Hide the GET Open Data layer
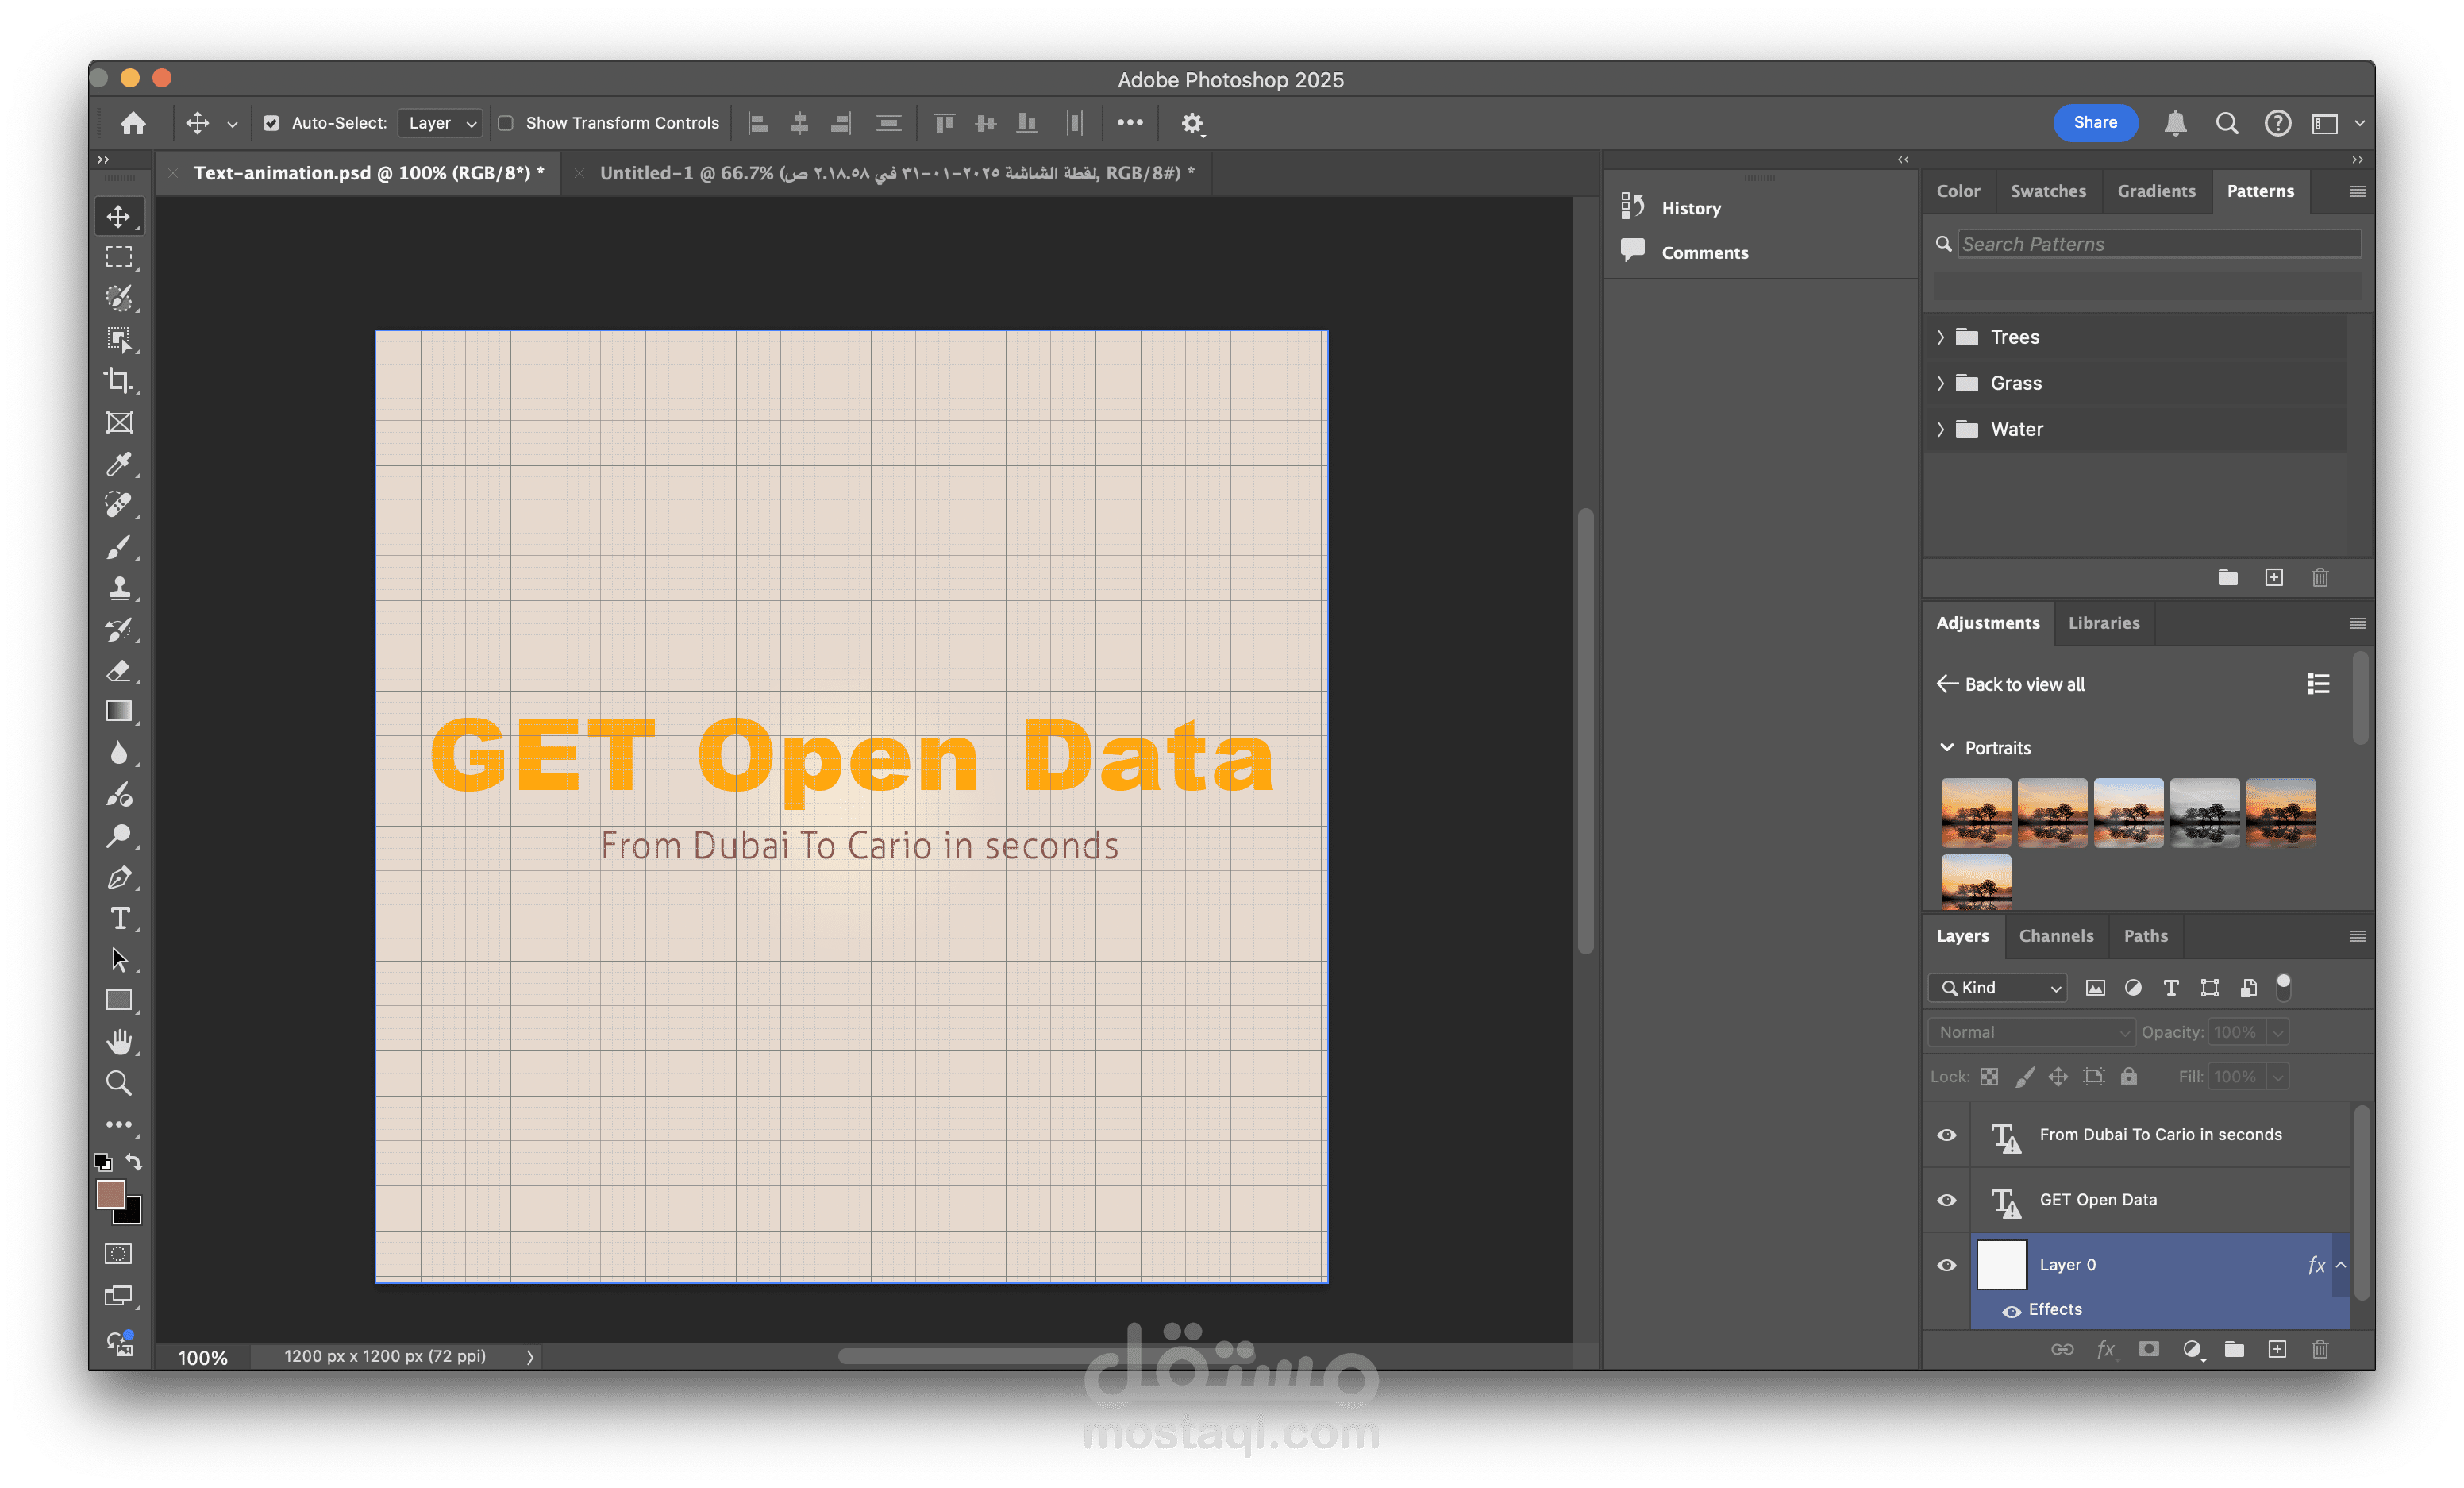2464x1488 pixels. 1946,1200
